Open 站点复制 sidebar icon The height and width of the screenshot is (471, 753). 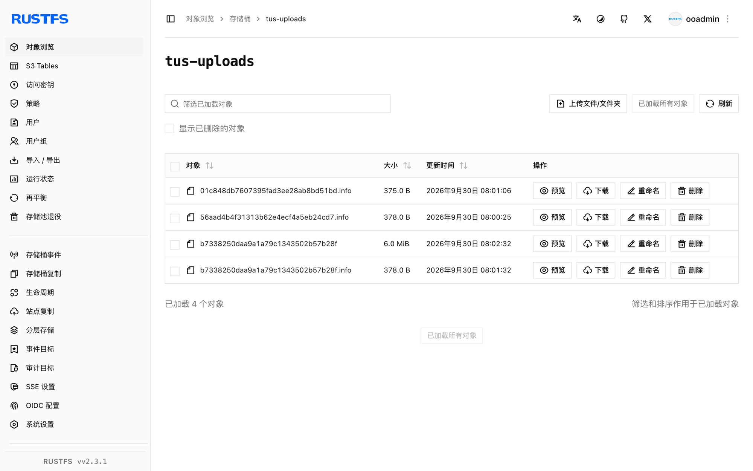14,312
